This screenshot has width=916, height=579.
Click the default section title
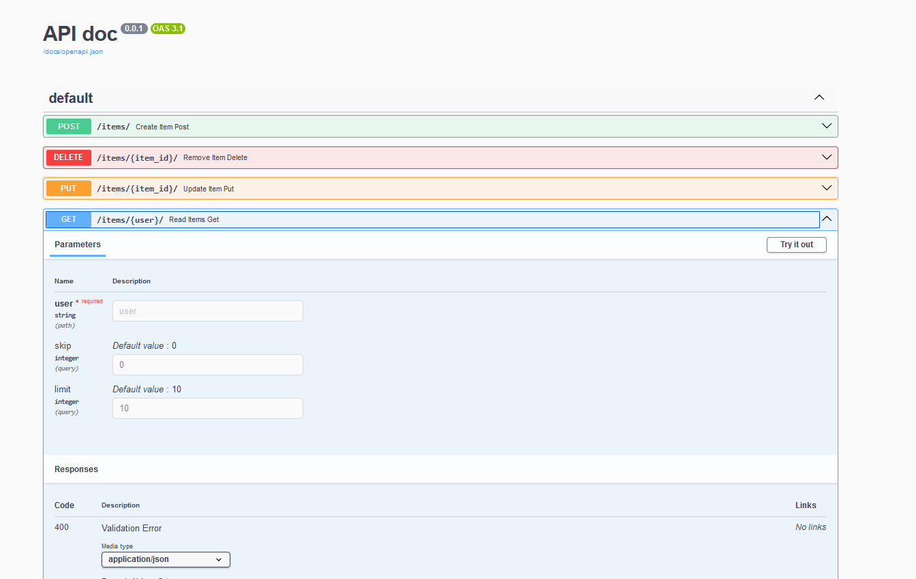71,98
